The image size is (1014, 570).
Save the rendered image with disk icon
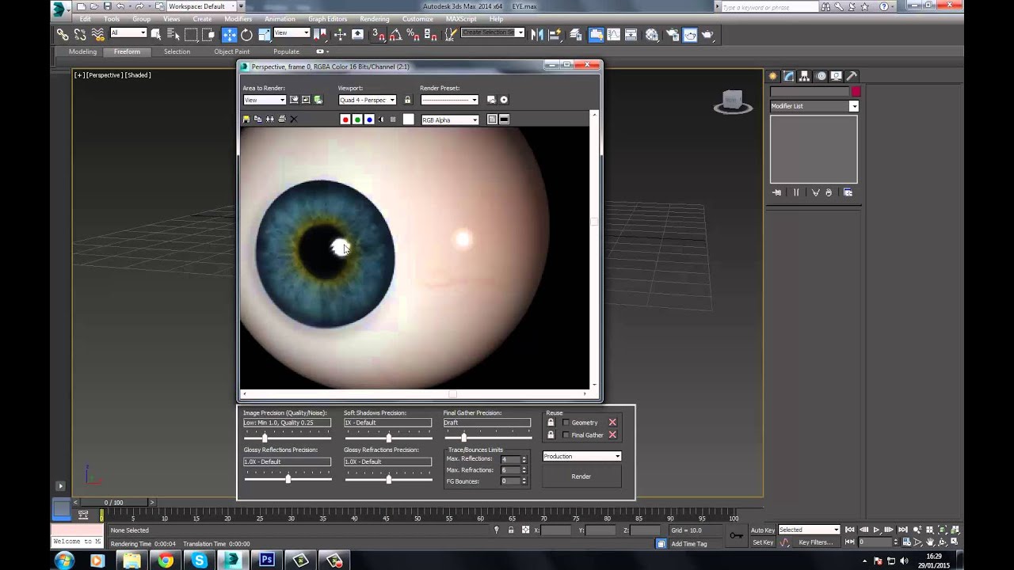click(x=246, y=120)
